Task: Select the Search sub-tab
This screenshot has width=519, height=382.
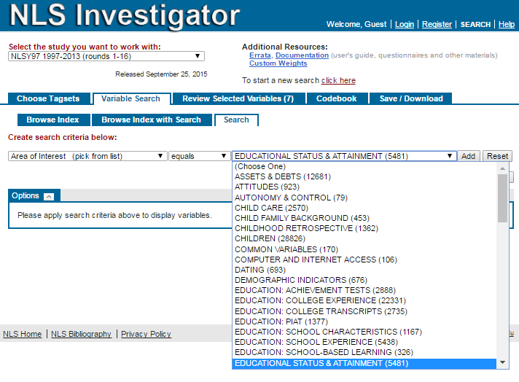Action: pos(236,120)
